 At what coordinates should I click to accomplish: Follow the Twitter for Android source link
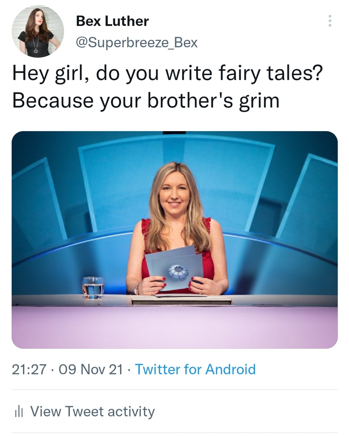(x=195, y=369)
